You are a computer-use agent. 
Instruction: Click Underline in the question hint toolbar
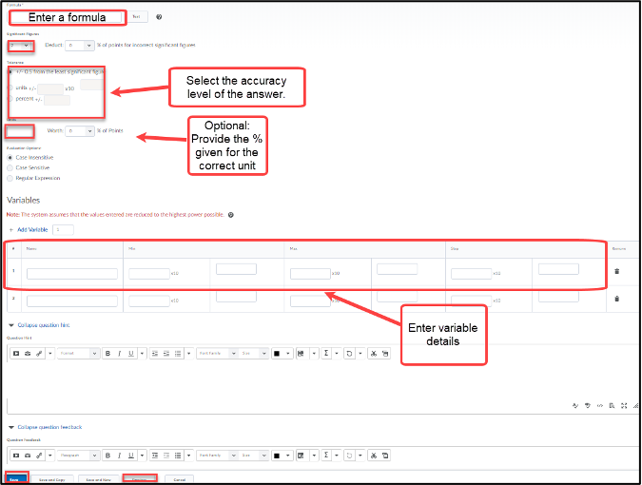pos(132,353)
